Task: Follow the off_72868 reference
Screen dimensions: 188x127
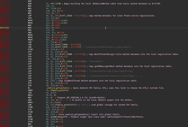Action: [62, 45]
